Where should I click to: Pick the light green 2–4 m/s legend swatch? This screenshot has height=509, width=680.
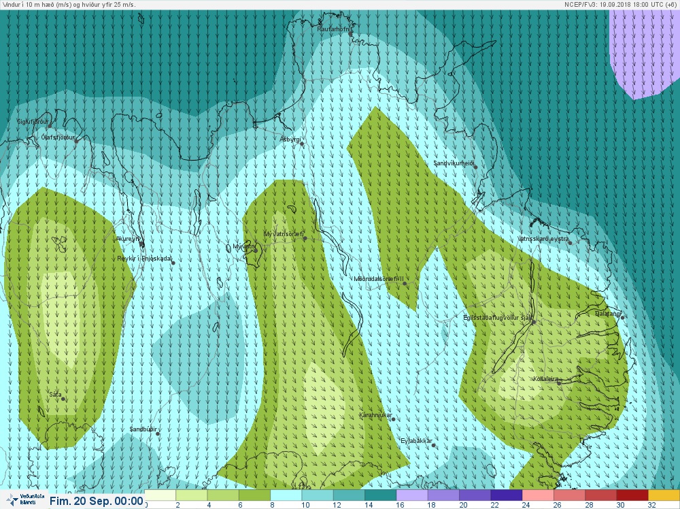click(x=191, y=495)
